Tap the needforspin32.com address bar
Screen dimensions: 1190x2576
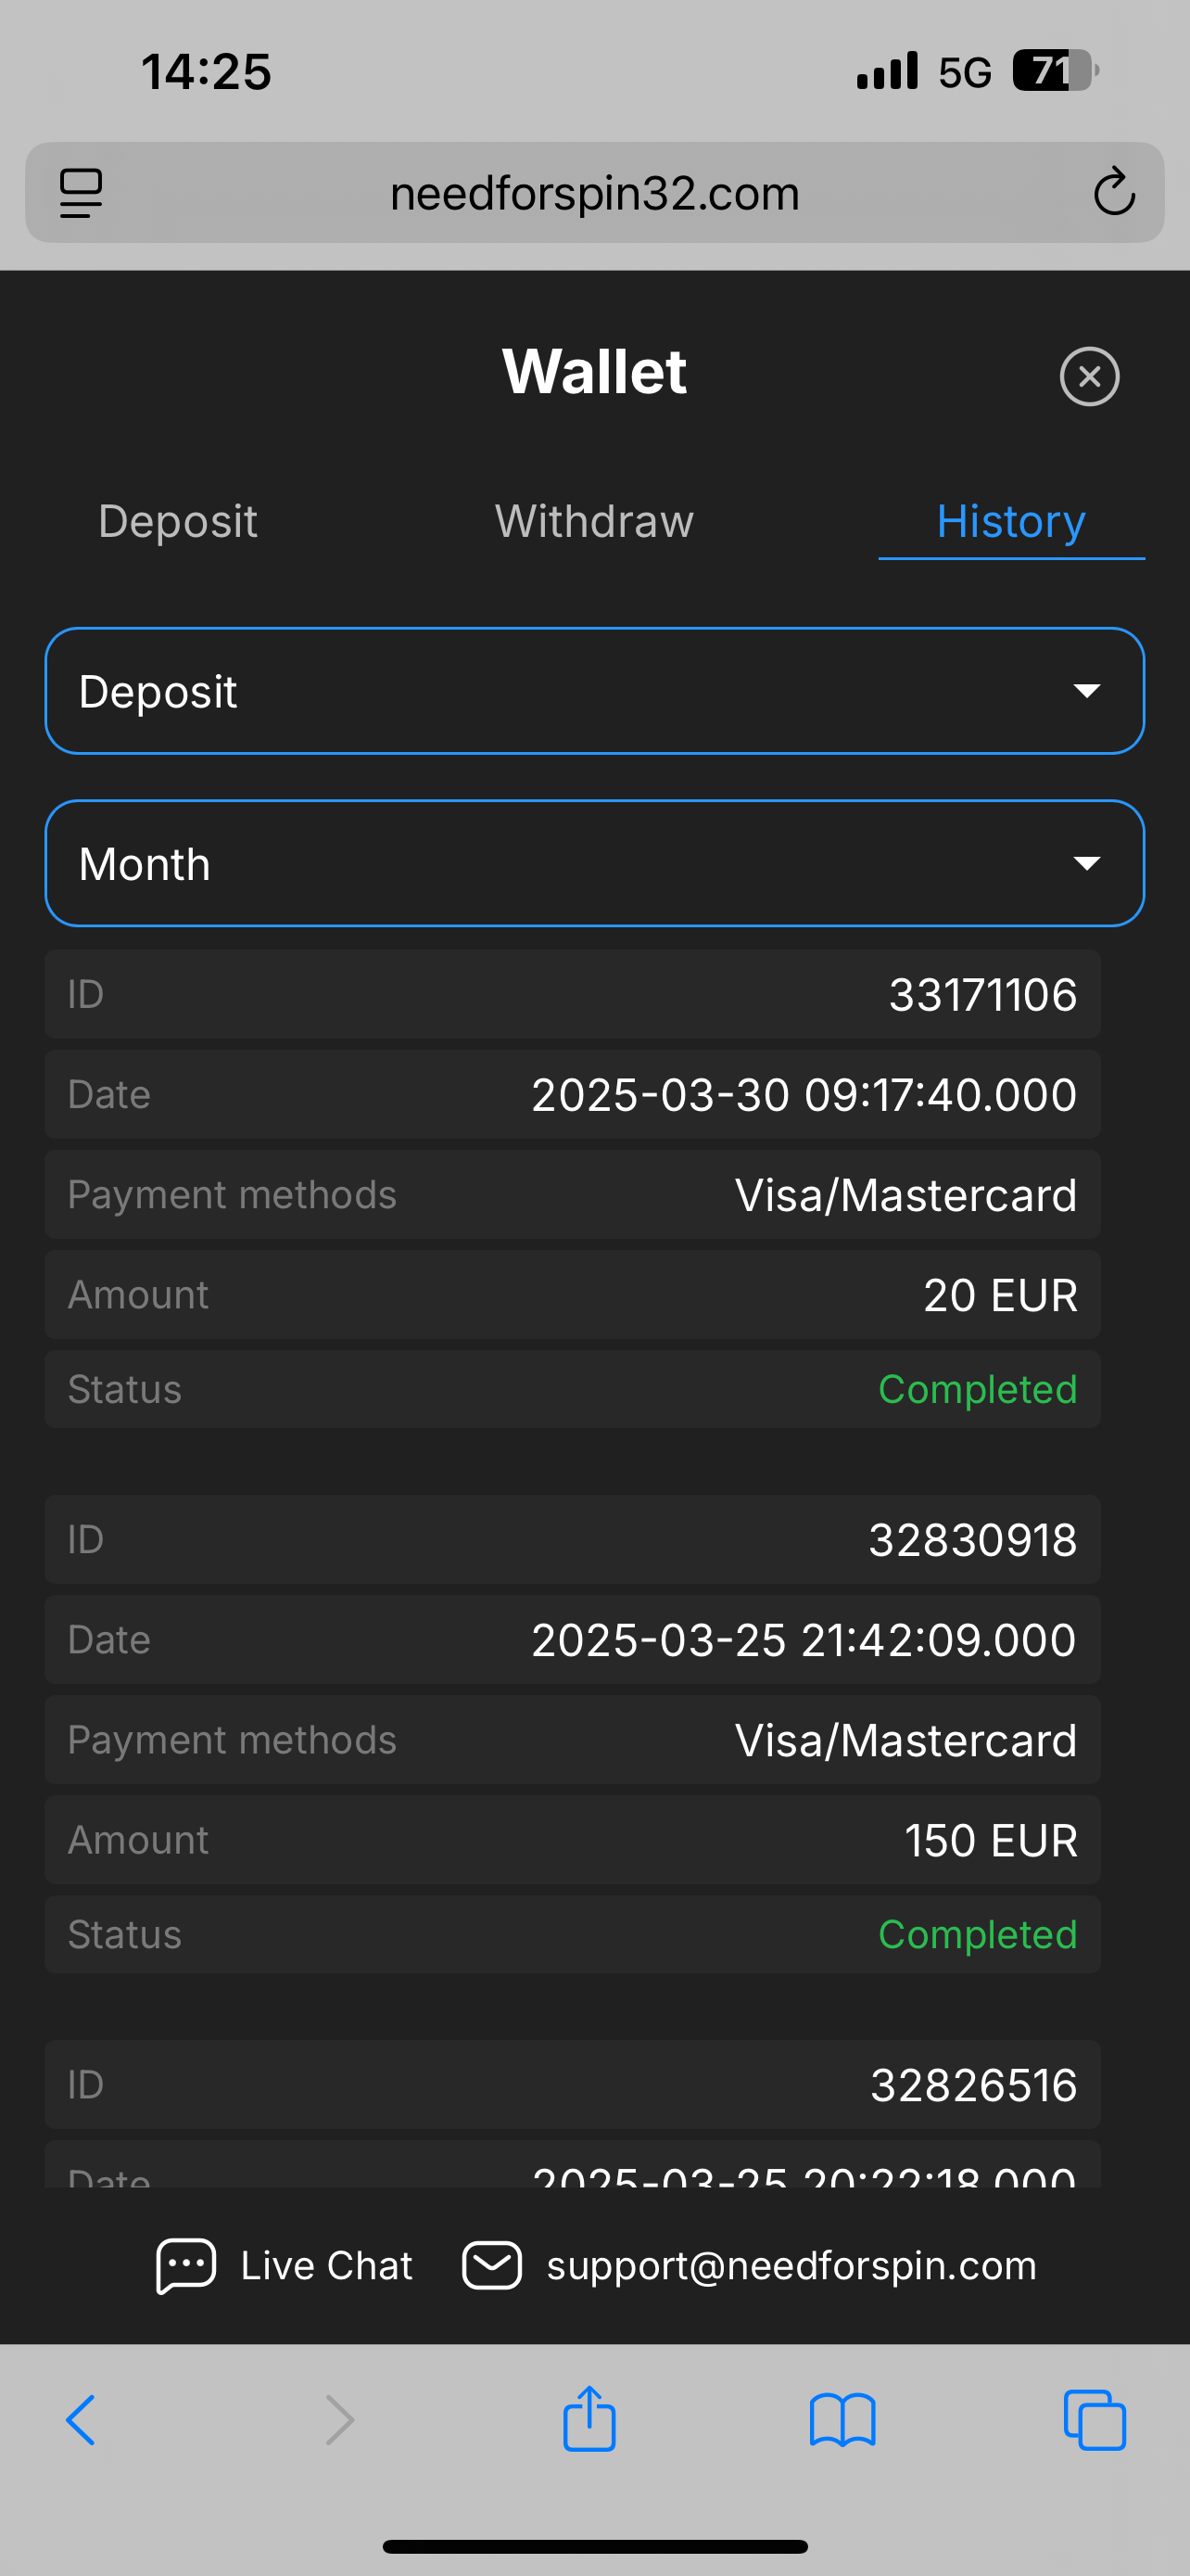(x=594, y=193)
